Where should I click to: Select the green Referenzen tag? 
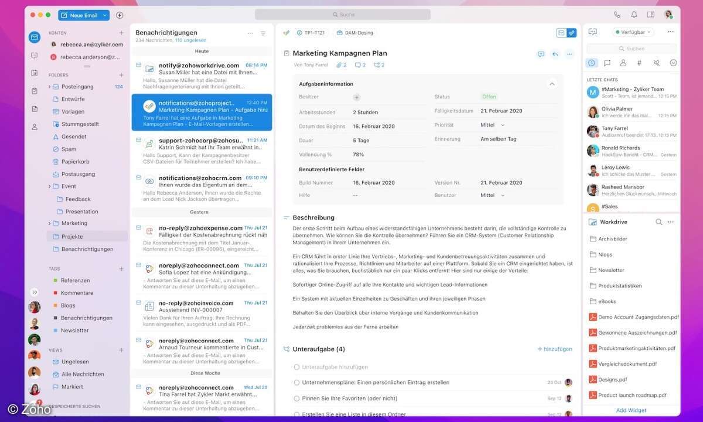pos(75,281)
